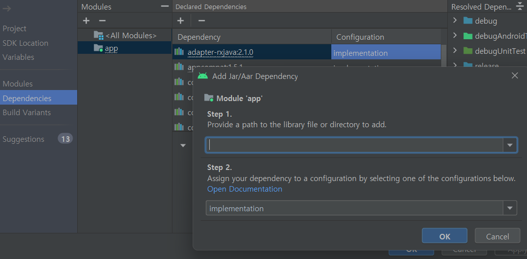Open the Variables section

pos(19,57)
